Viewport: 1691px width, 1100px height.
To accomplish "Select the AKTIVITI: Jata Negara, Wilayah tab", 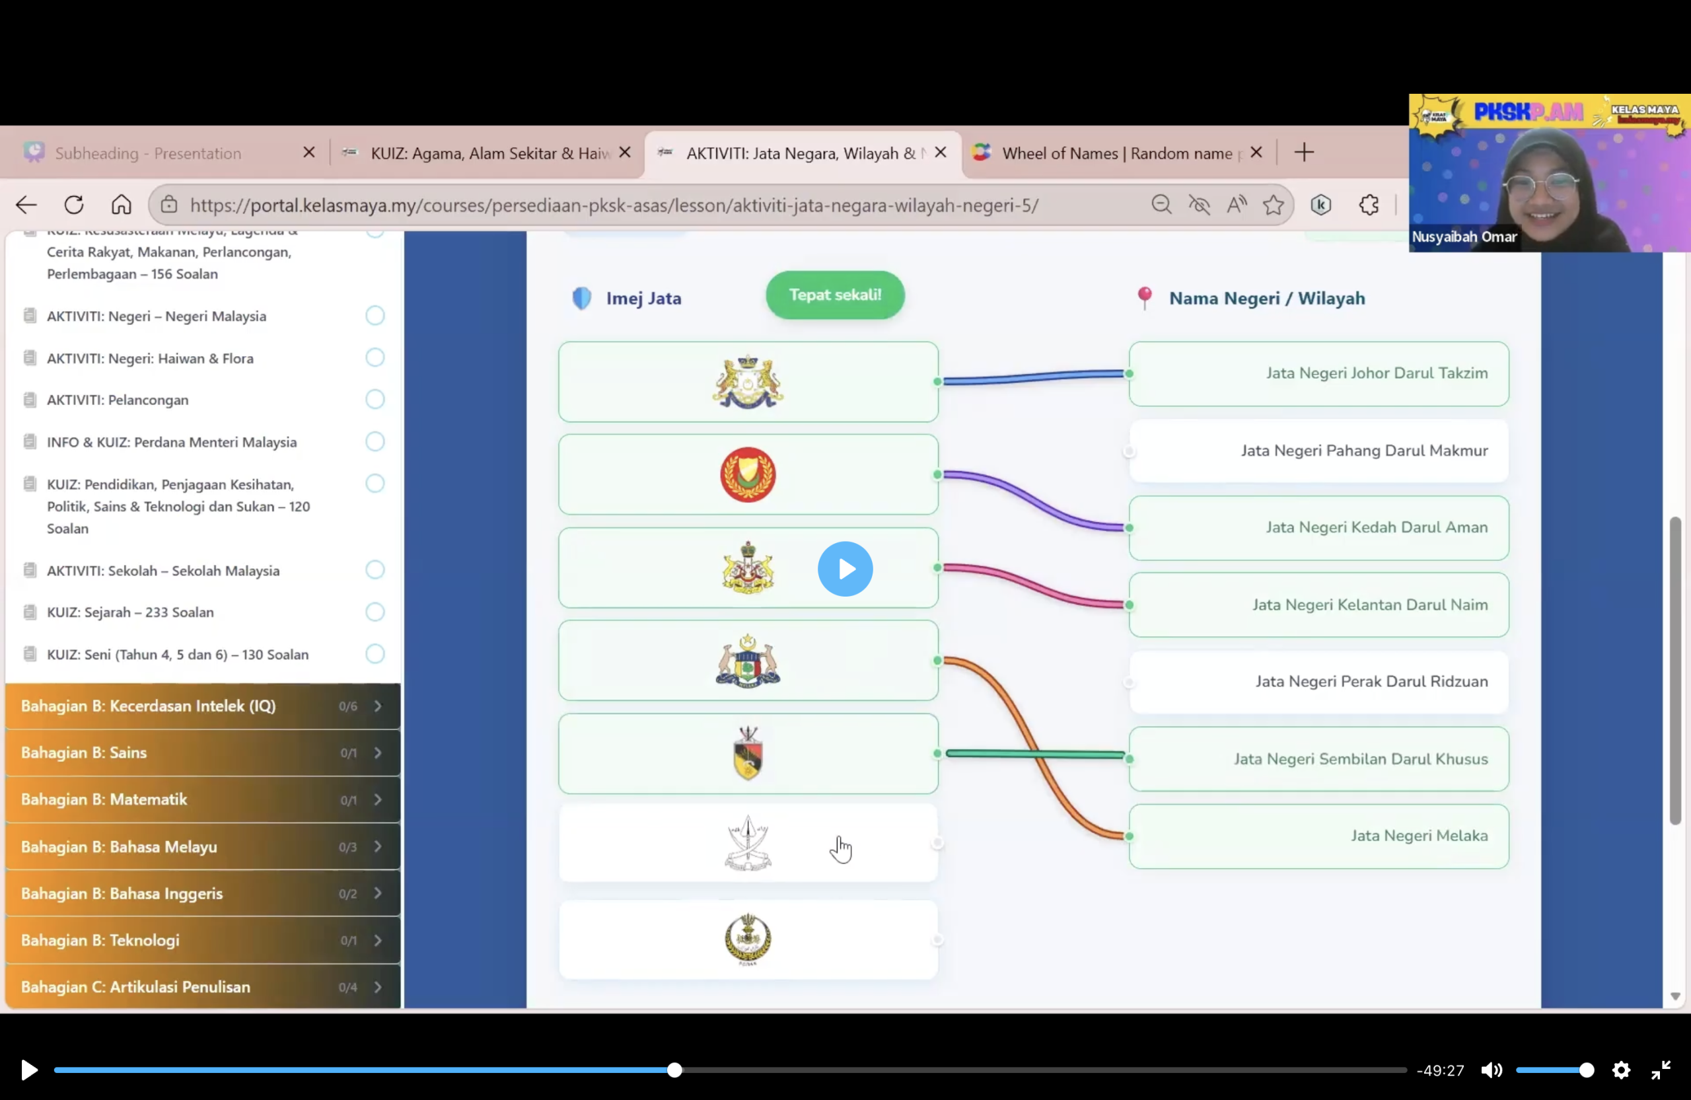I will pyautogui.click(x=803, y=153).
